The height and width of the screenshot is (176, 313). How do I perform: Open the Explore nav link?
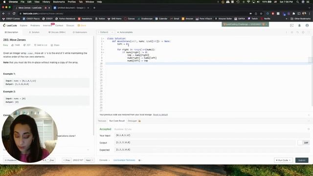click(23, 25)
